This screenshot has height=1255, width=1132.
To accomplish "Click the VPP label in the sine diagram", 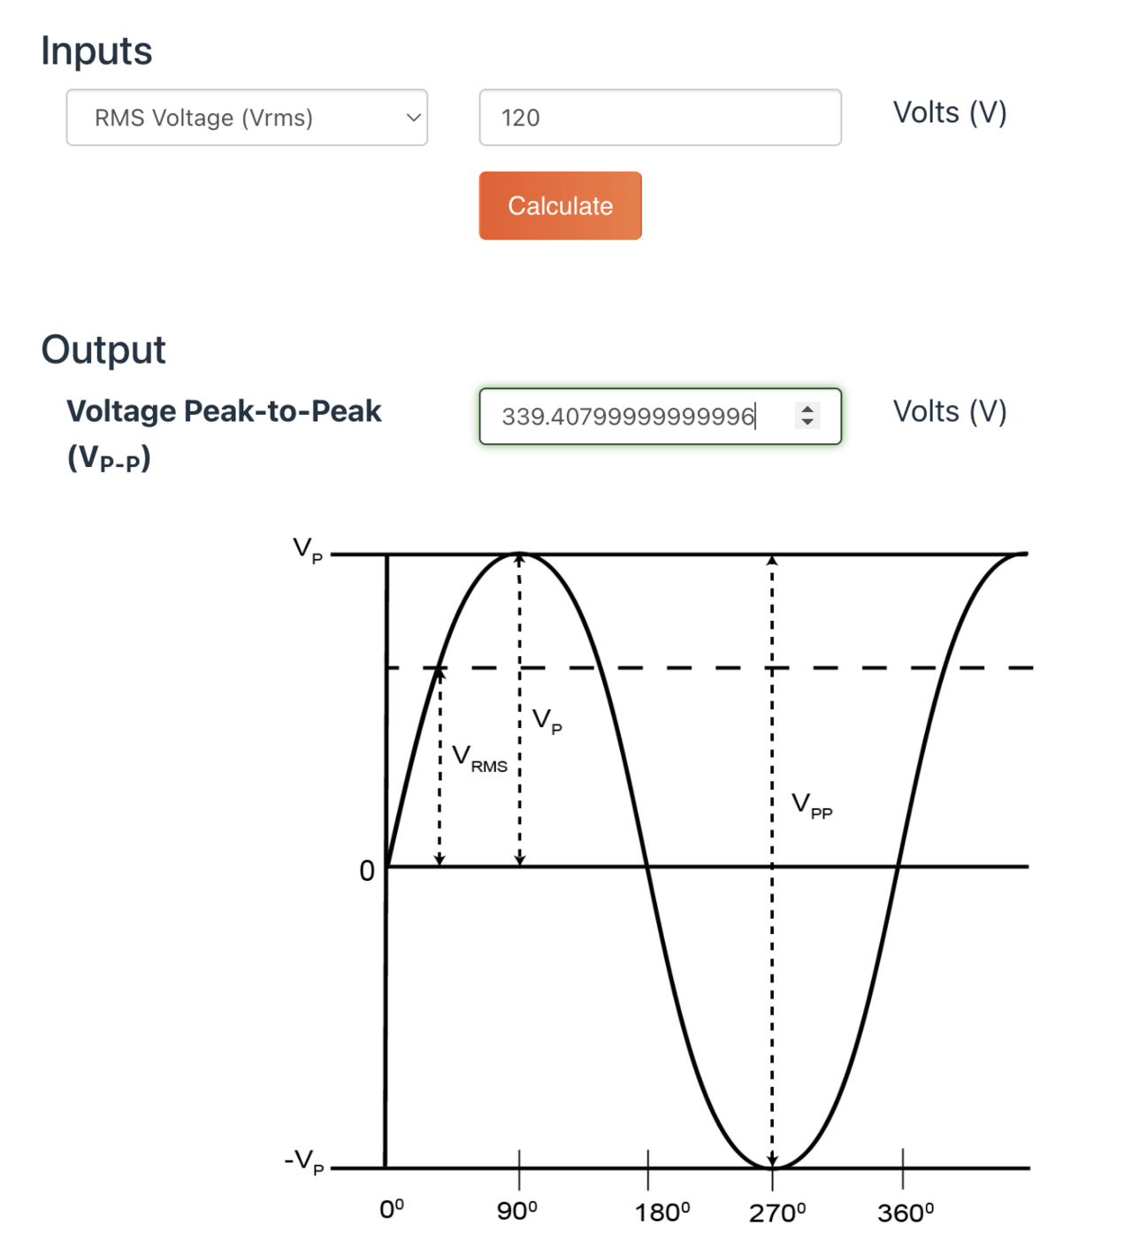I will tap(811, 806).
